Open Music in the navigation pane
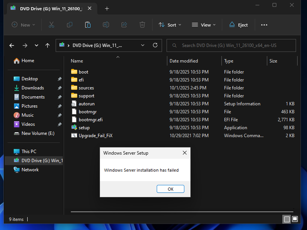307x230 pixels. (x=23, y=115)
